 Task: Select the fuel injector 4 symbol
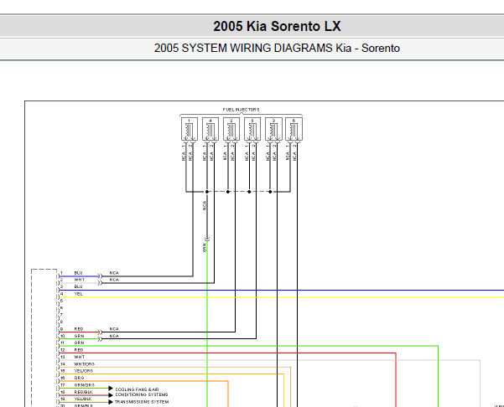(x=210, y=129)
